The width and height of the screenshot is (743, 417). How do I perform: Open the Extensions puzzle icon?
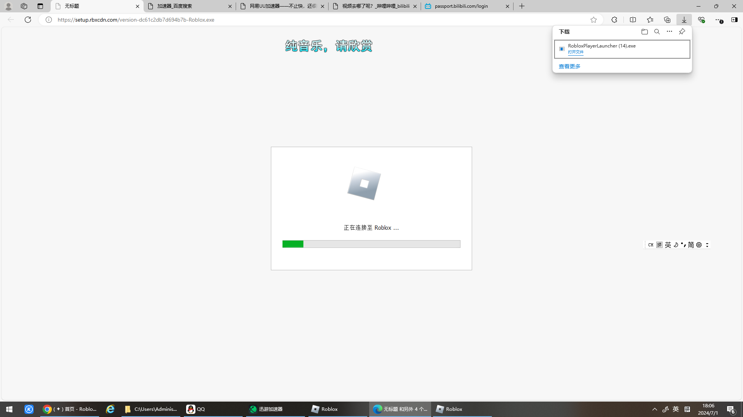pos(614,20)
